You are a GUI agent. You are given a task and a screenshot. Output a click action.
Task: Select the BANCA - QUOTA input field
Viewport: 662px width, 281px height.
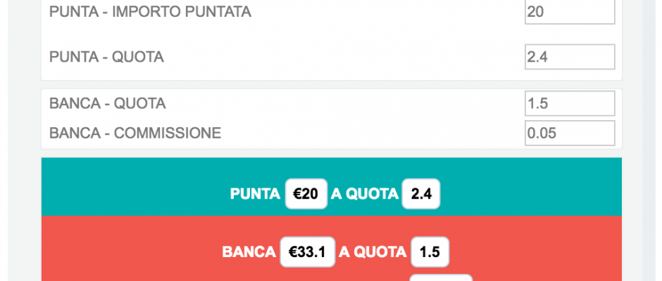pyautogui.click(x=569, y=103)
